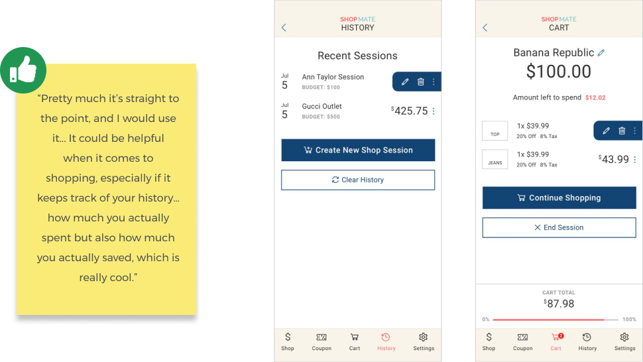643x362 pixels.
Task: Click the green thumbs-up badge
Action: coord(23,70)
